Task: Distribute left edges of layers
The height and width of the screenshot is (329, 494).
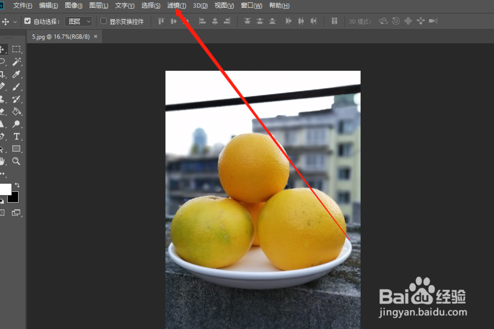Action: [288, 21]
